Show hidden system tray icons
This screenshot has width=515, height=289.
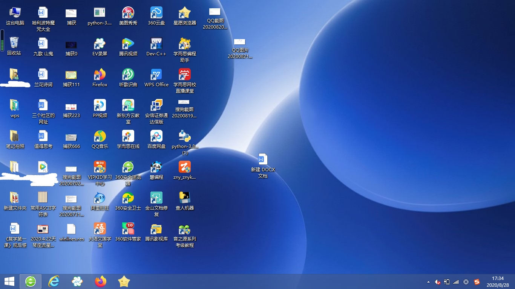428,281
